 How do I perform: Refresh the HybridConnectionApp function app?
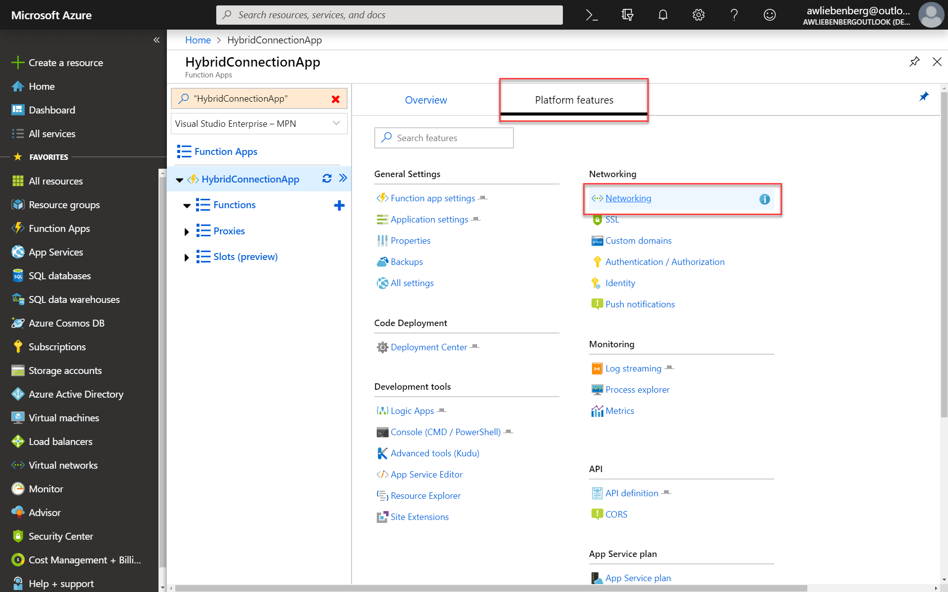(327, 179)
